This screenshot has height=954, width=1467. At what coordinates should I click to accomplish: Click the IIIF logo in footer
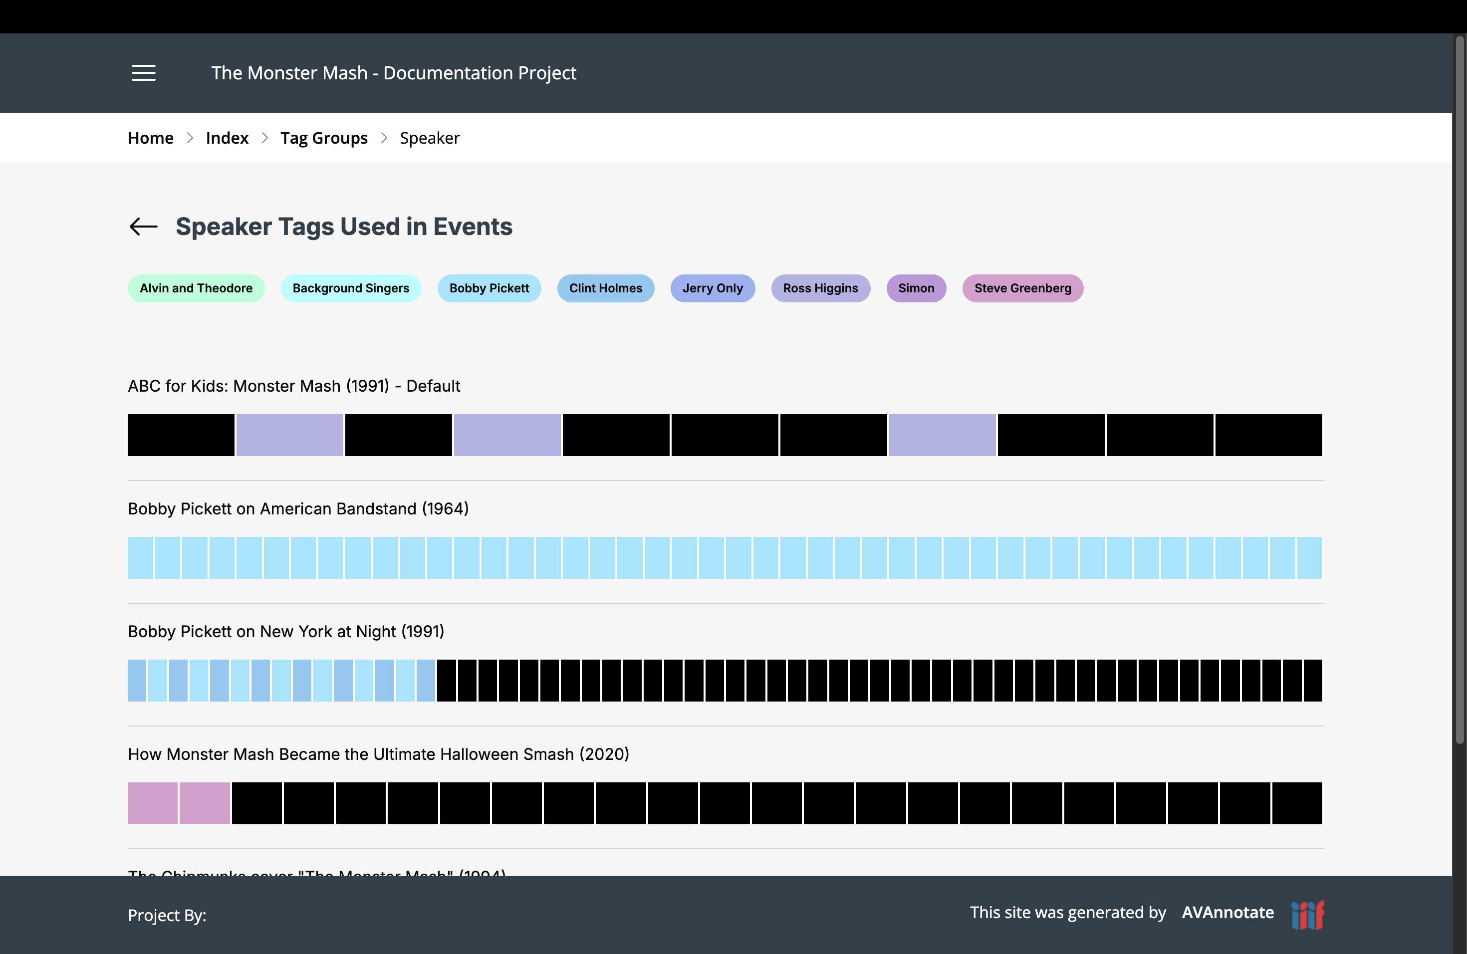[x=1307, y=915]
